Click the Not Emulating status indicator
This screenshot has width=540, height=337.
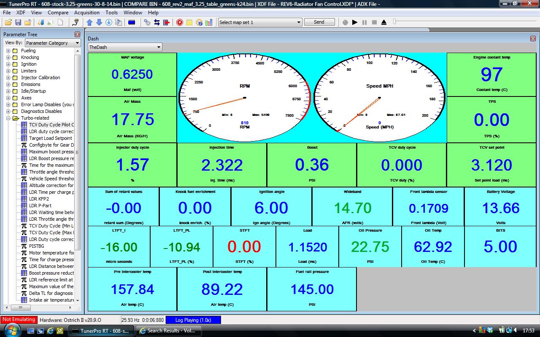19,320
